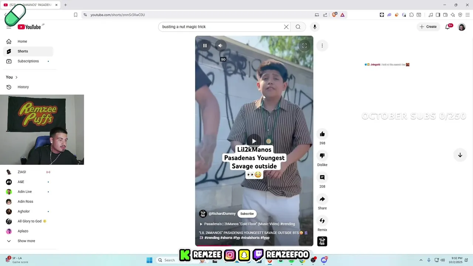Open the @RichardDummy channel name
The height and width of the screenshot is (266, 473).
click(222, 214)
